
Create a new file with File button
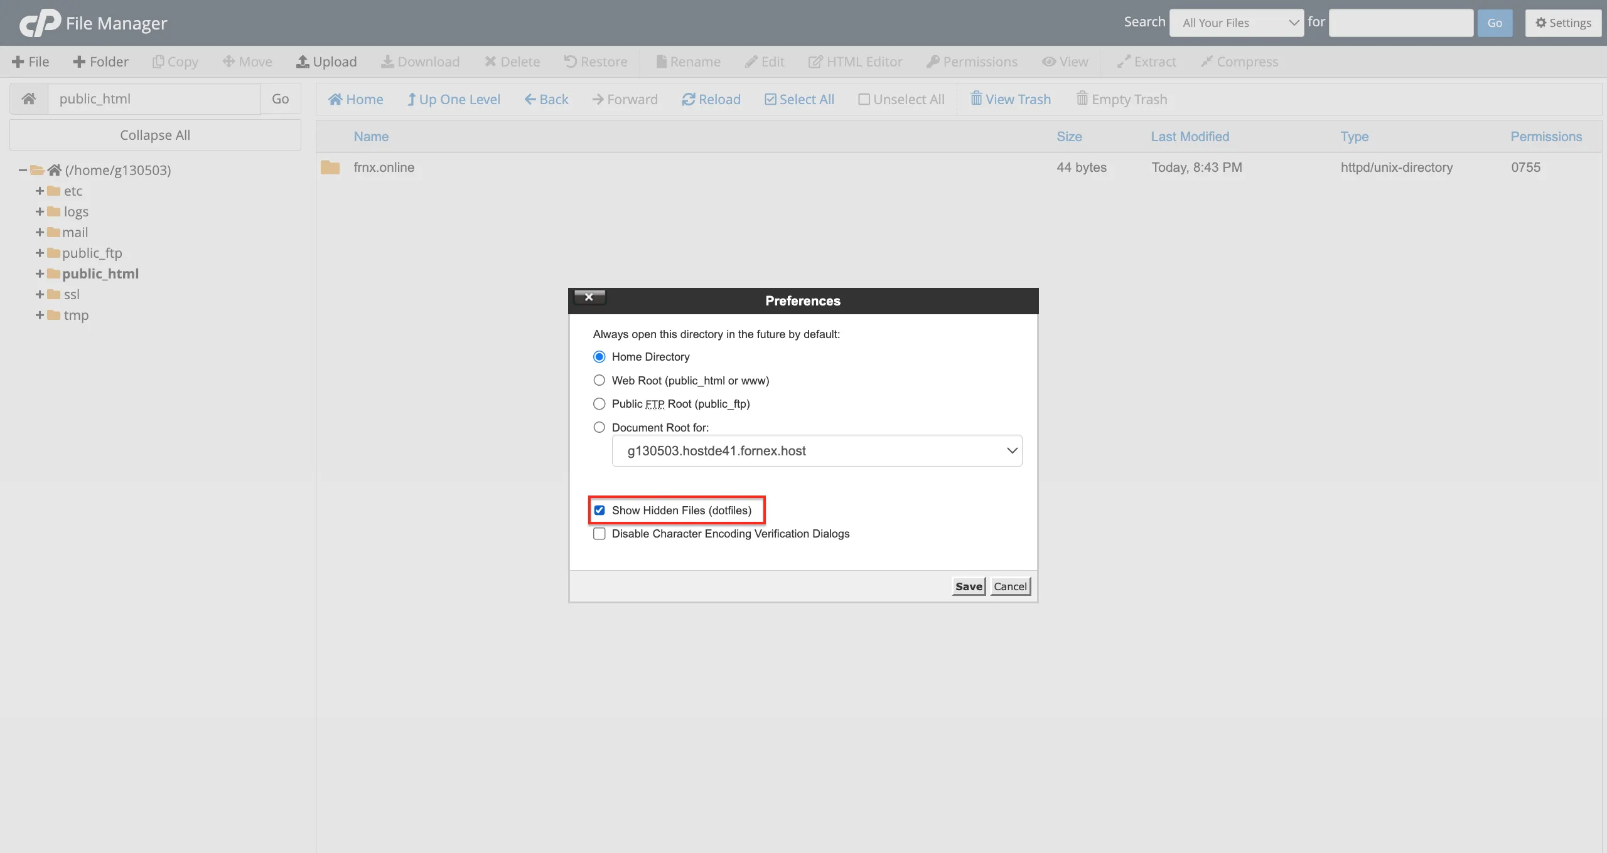[31, 61]
